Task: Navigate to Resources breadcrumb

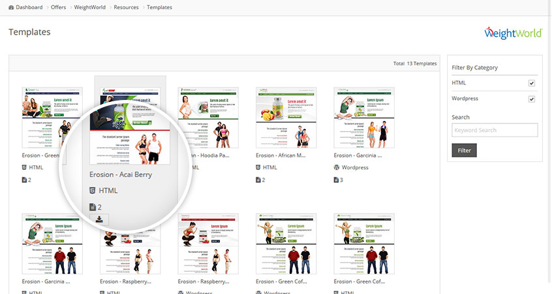Action: click(126, 7)
